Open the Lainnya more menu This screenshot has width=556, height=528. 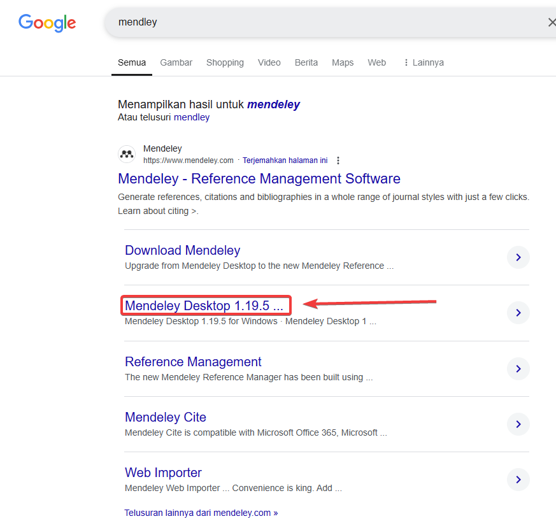pyautogui.click(x=424, y=62)
